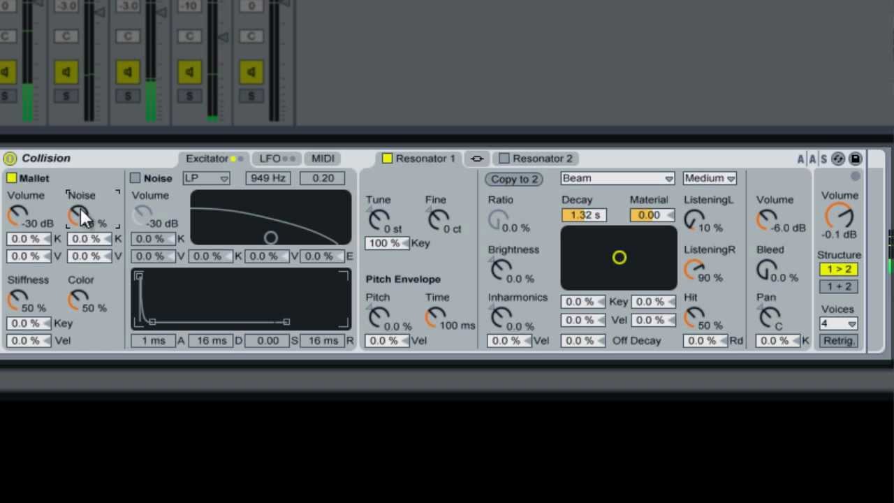
Task: Solo the rightmost mixer track
Action: (x=251, y=95)
